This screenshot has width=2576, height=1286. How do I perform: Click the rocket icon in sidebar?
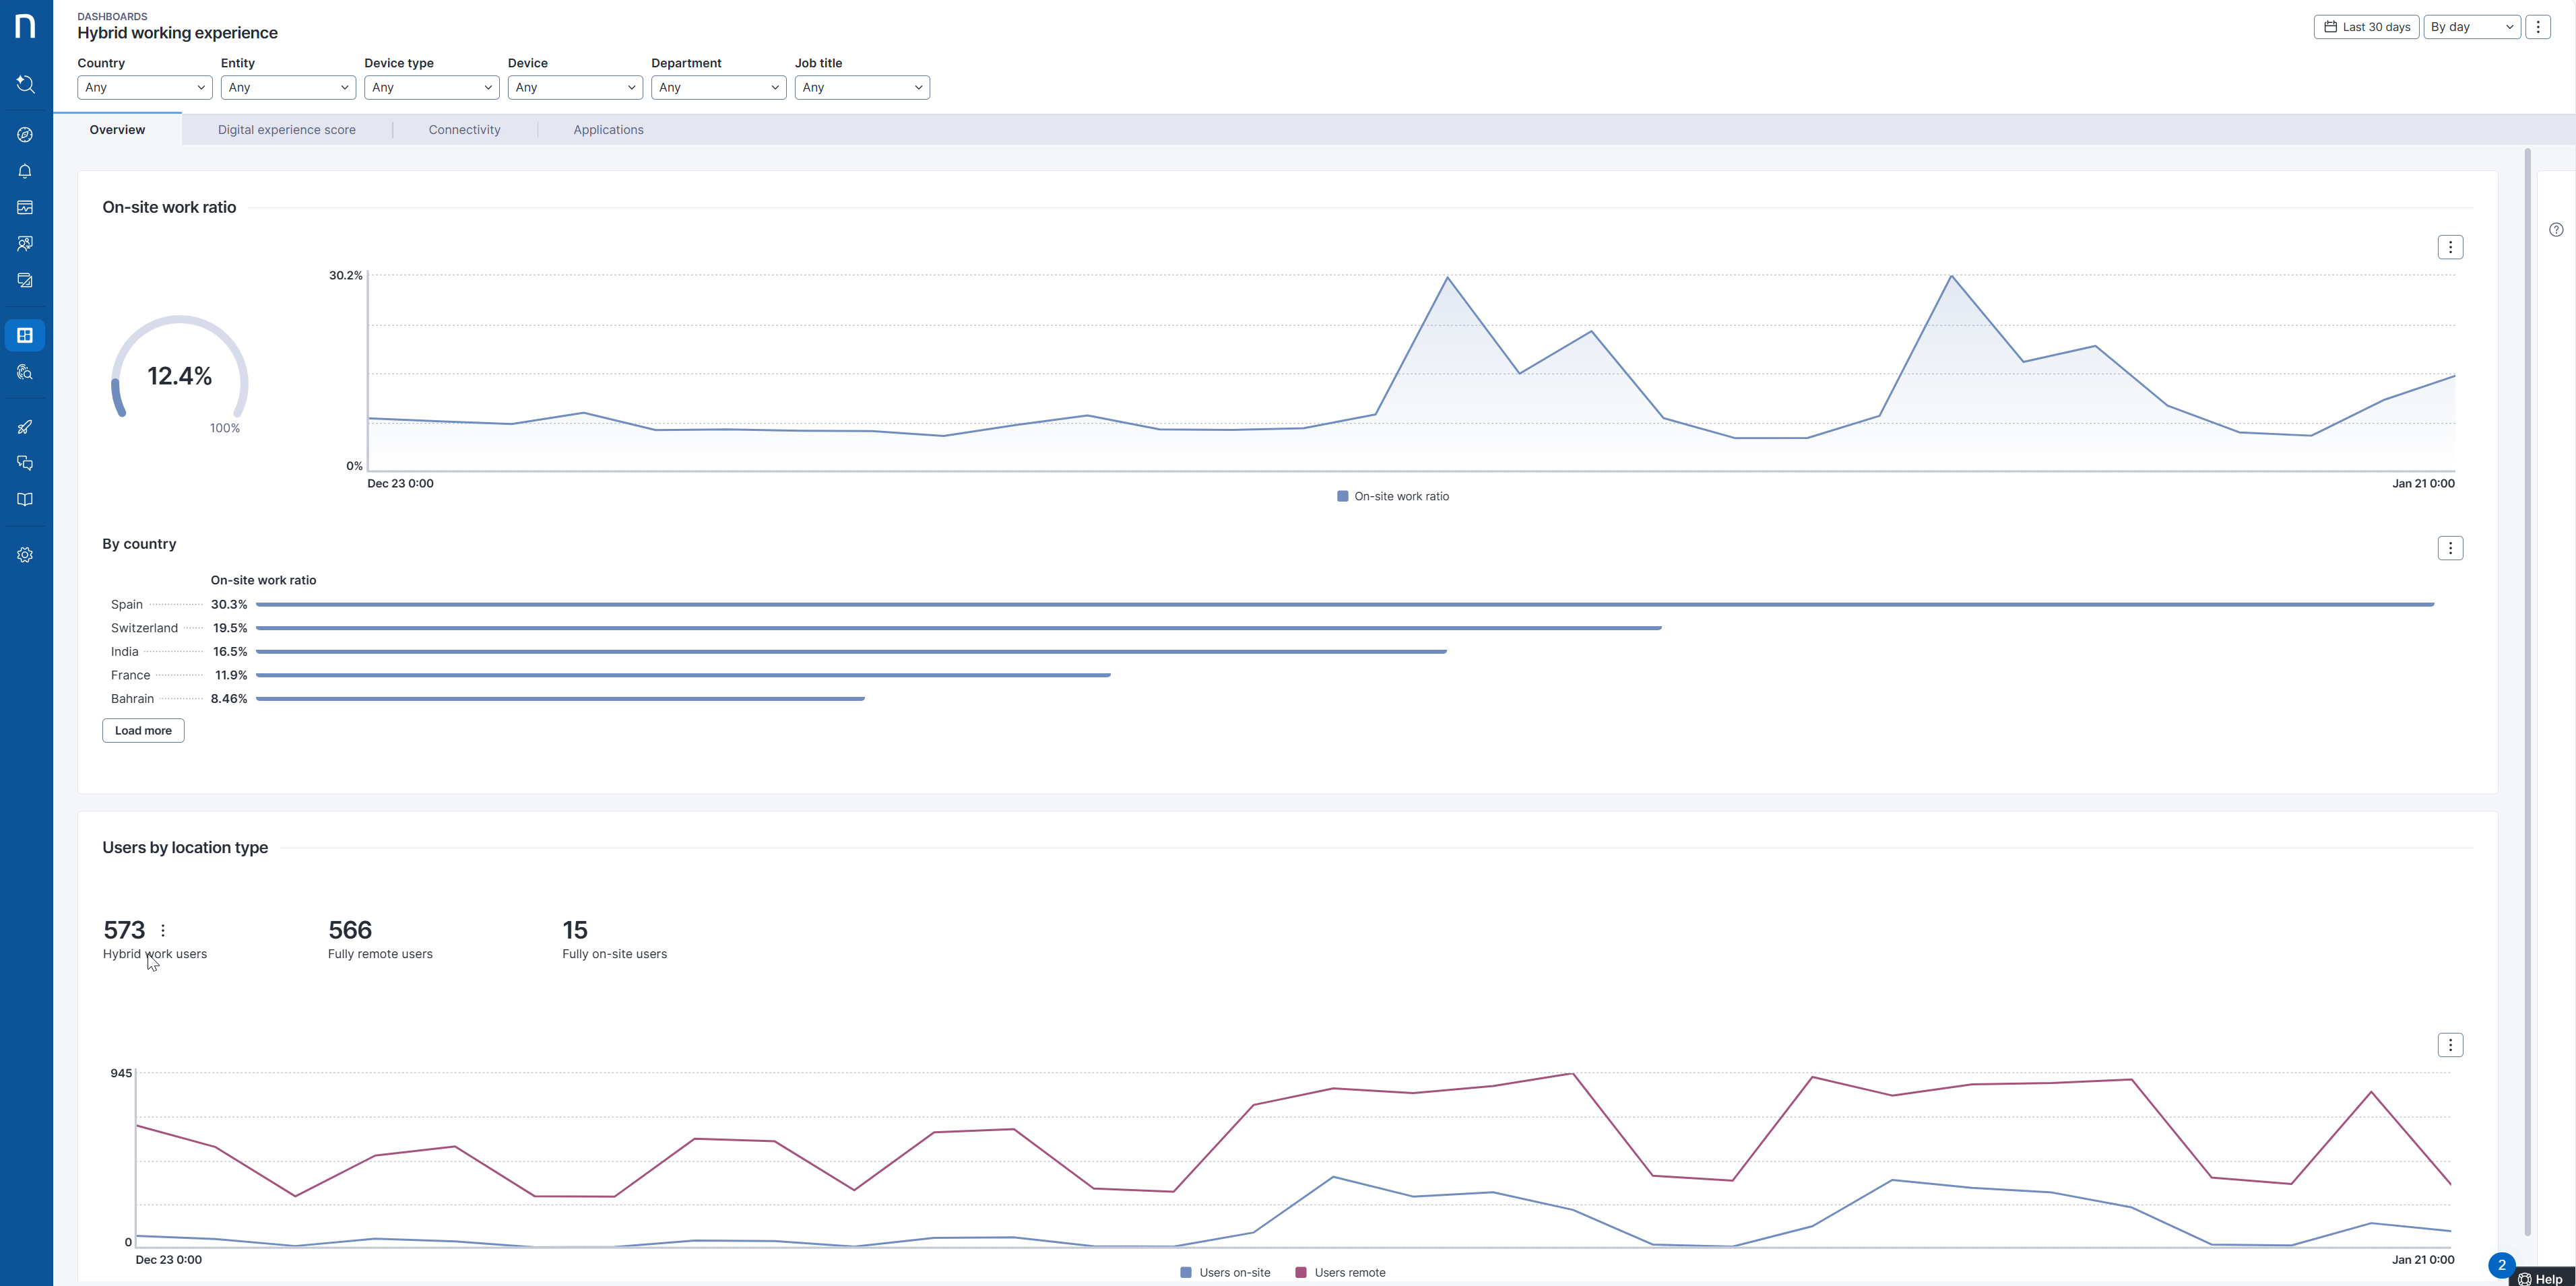[26, 427]
